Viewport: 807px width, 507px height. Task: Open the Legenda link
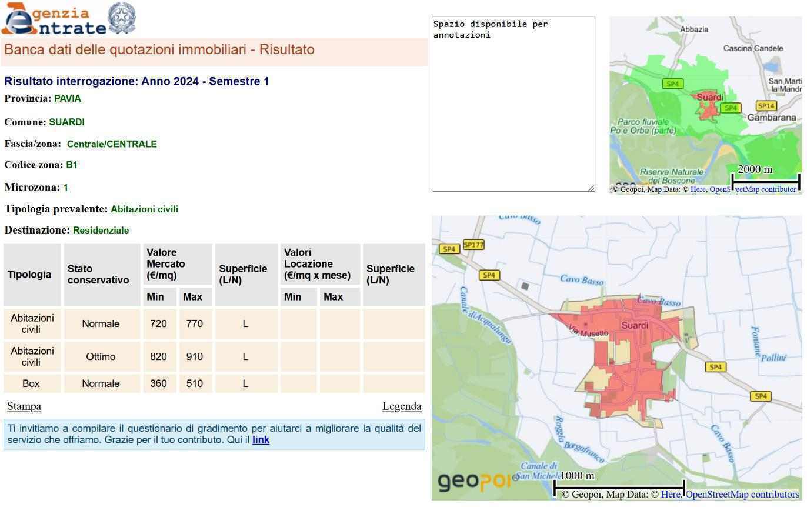402,406
